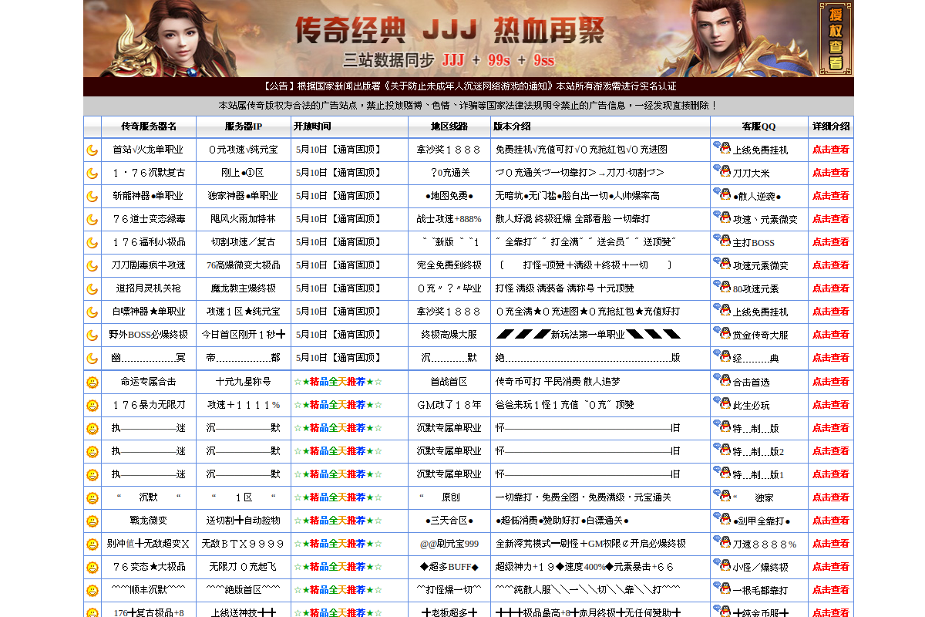Click smiley icon in 76变态★大极品 row
Image resolution: width=925 pixels, height=617 pixels.
(92, 568)
